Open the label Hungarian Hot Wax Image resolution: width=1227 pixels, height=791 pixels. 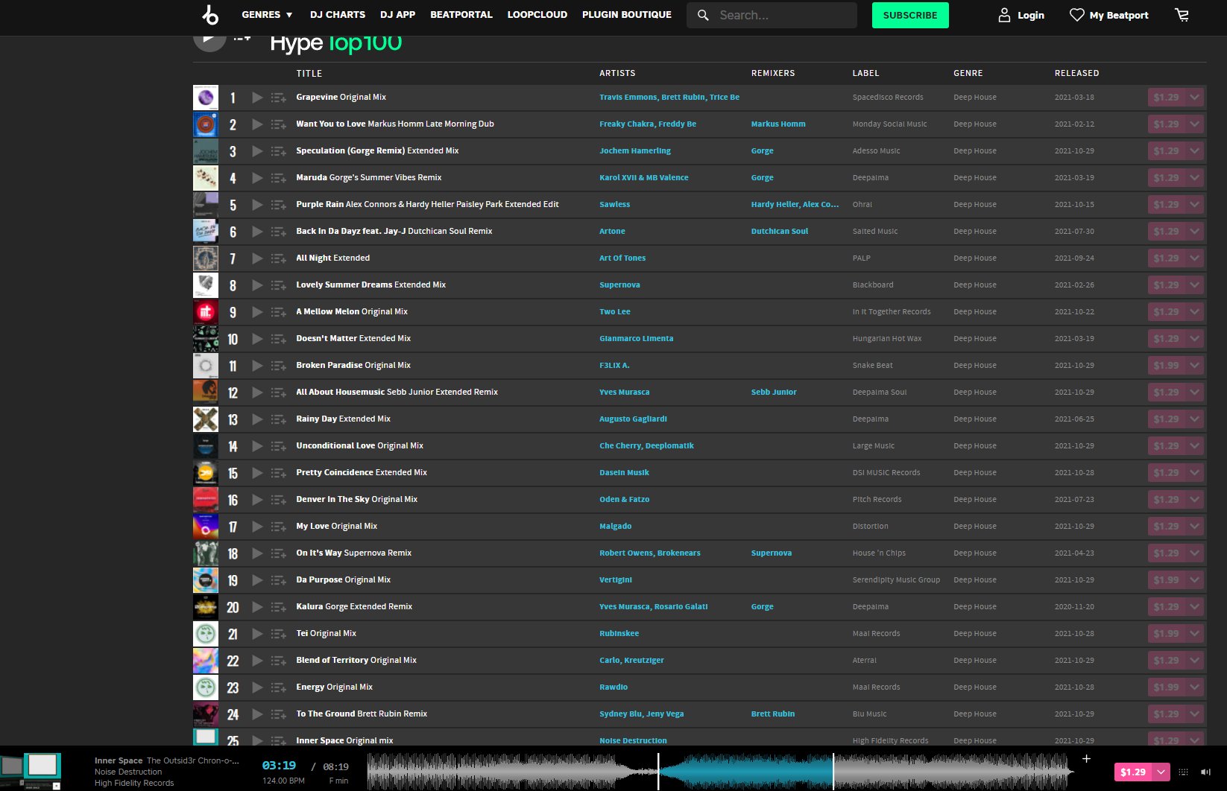point(887,339)
